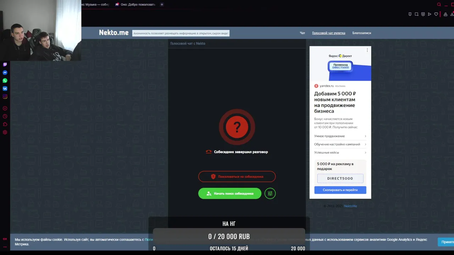Click the red hang-up phone icon
The width and height of the screenshot is (454, 255).
click(x=209, y=152)
